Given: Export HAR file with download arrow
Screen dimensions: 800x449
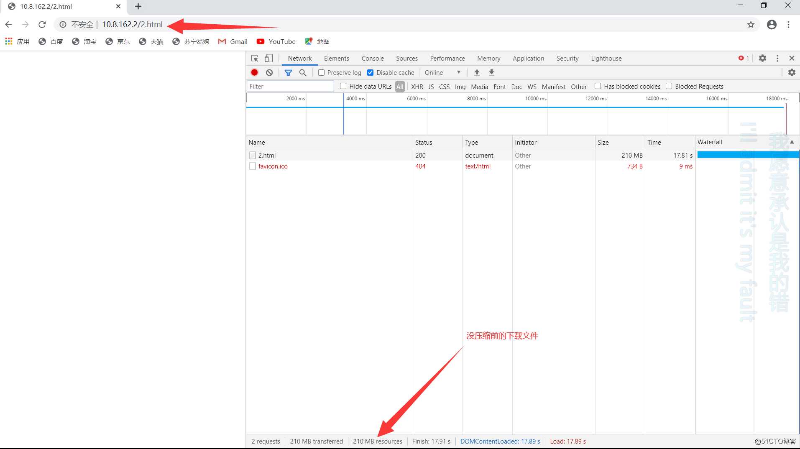Looking at the screenshot, I should pos(492,72).
